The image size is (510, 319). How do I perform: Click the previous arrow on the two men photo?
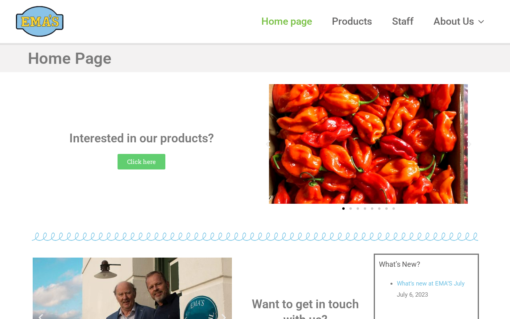(x=40, y=317)
